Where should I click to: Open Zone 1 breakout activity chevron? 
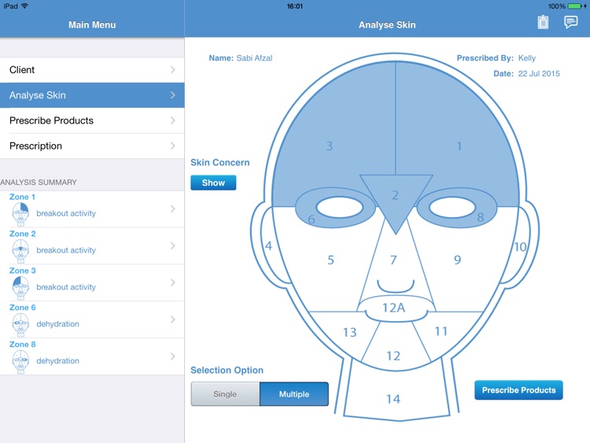point(173,209)
